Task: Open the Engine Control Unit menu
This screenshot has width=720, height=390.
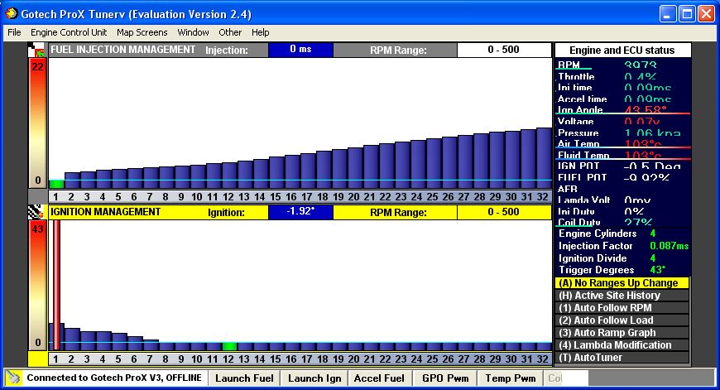Action: (x=69, y=32)
